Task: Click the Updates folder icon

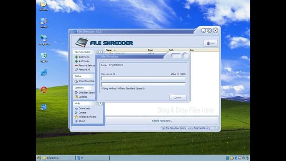Action: (x=76, y=97)
